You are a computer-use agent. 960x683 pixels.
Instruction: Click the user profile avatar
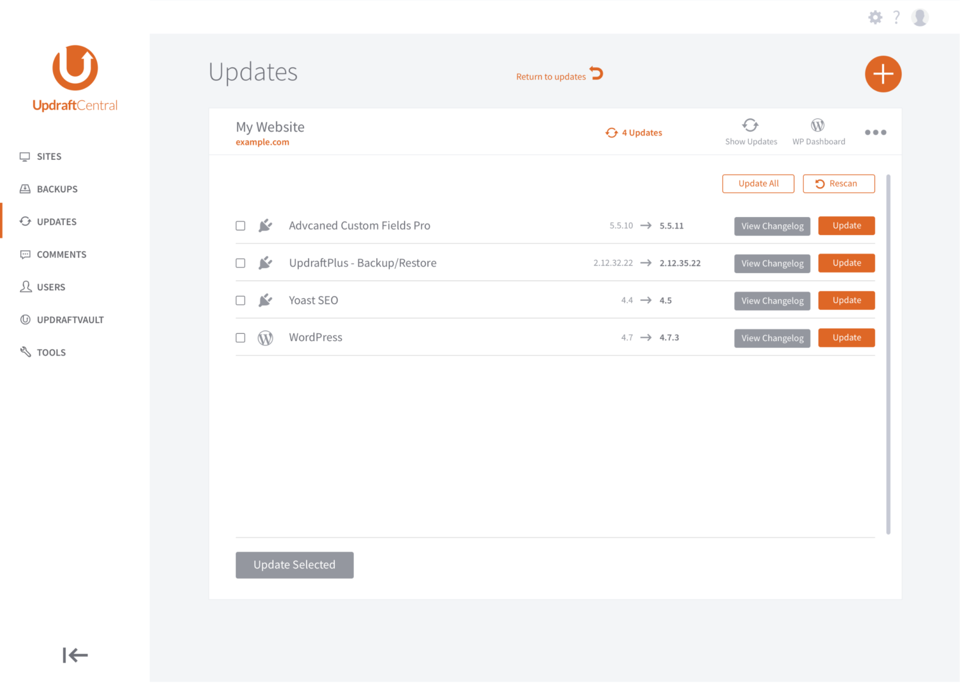[x=920, y=17]
